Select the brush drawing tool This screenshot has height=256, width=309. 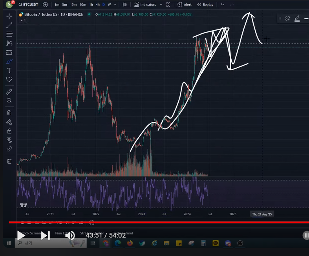coord(9,62)
